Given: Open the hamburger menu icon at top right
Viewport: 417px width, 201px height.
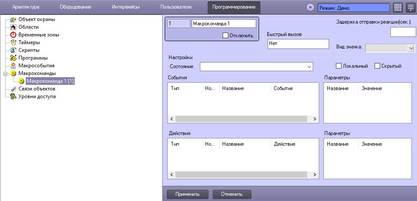Looking at the screenshot, I should [x=410, y=7].
